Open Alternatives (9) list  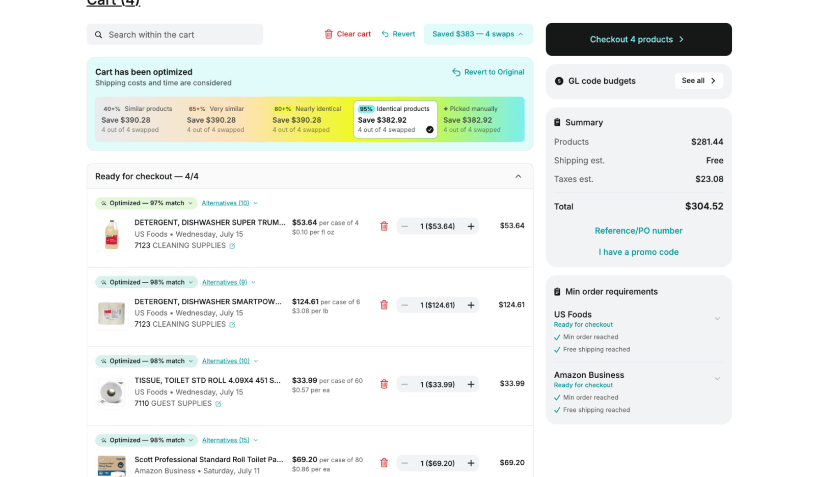(229, 282)
